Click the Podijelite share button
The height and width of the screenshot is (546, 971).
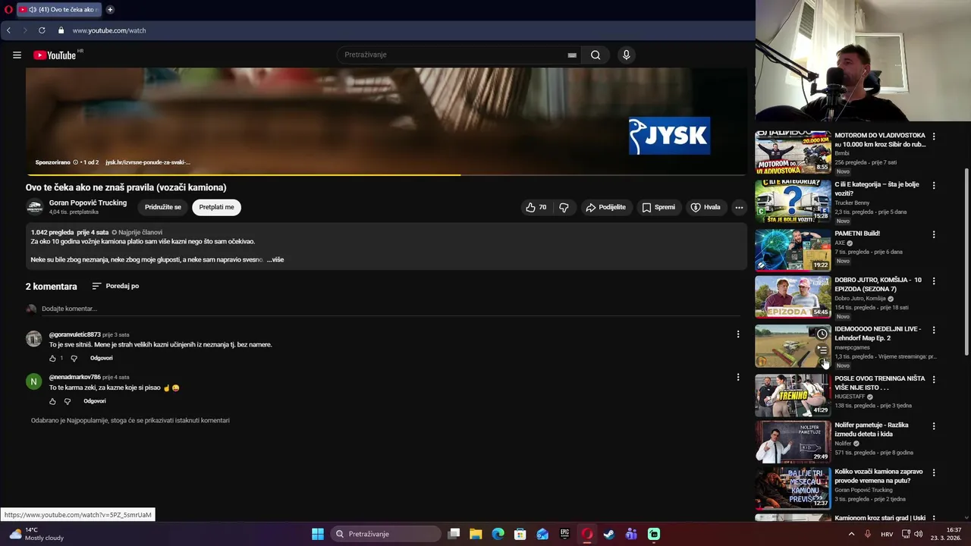click(605, 207)
